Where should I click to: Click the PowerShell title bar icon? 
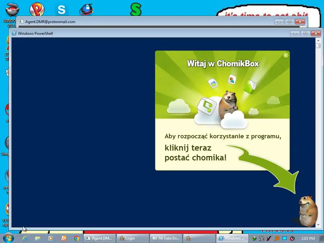coord(14,33)
